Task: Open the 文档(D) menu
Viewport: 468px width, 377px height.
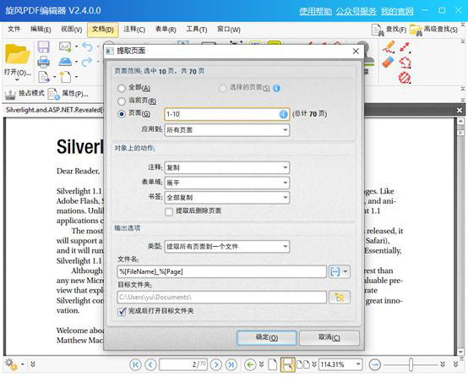Action: point(103,30)
